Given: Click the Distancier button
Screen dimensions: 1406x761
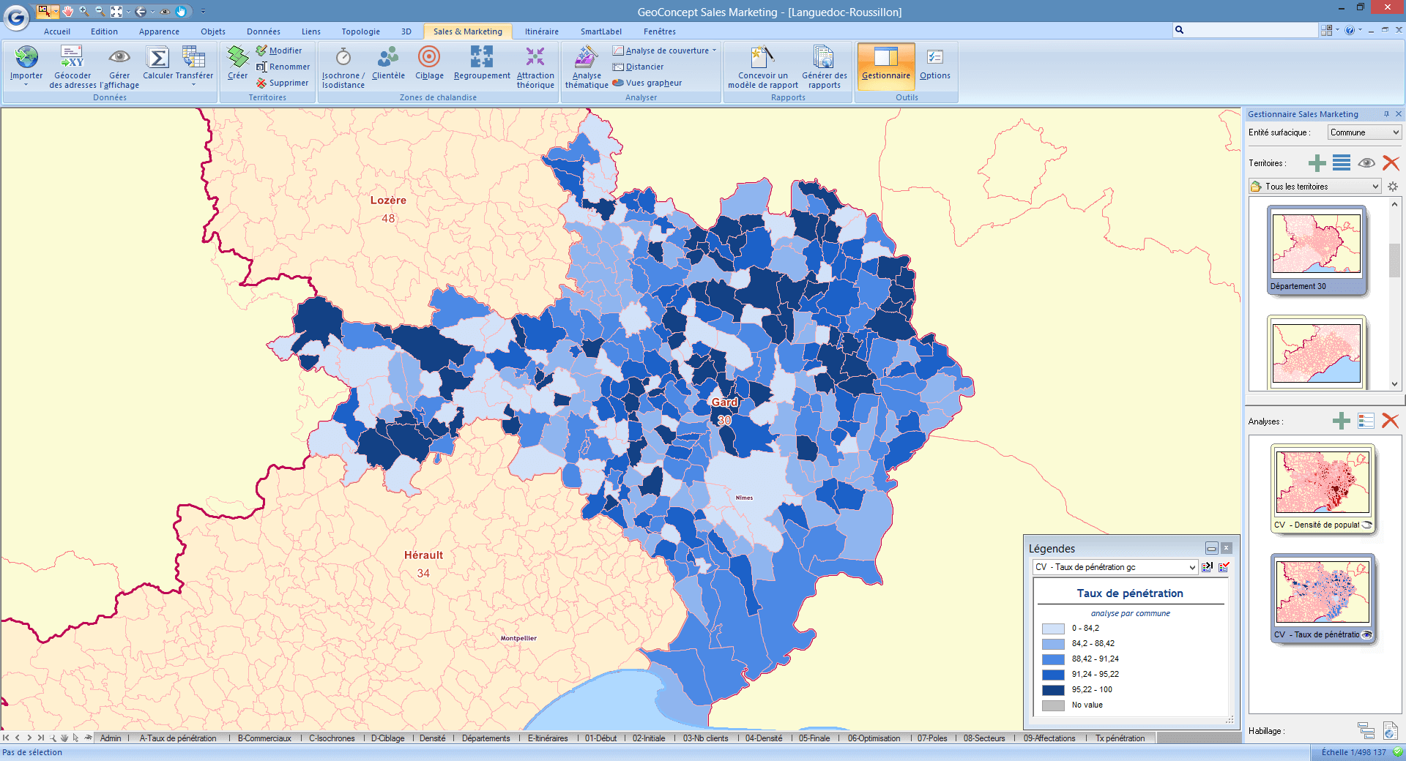Looking at the screenshot, I should (x=638, y=67).
